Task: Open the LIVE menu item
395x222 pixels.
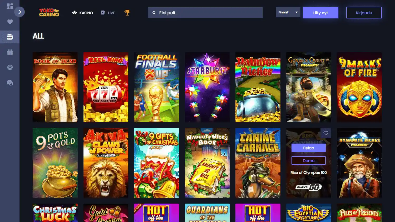Action: point(108,13)
